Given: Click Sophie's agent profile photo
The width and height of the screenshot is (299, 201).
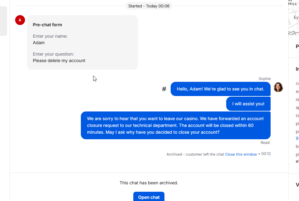Looking at the screenshot, I should [x=278, y=87].
